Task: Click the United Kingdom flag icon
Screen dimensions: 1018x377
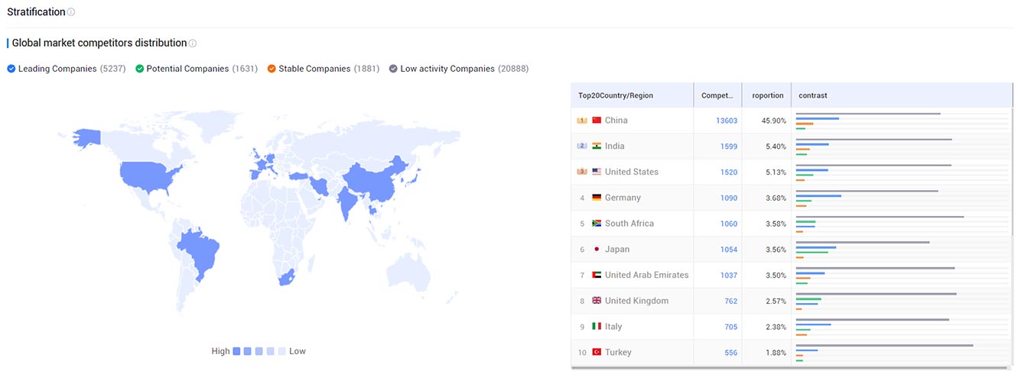Action: 597,301
